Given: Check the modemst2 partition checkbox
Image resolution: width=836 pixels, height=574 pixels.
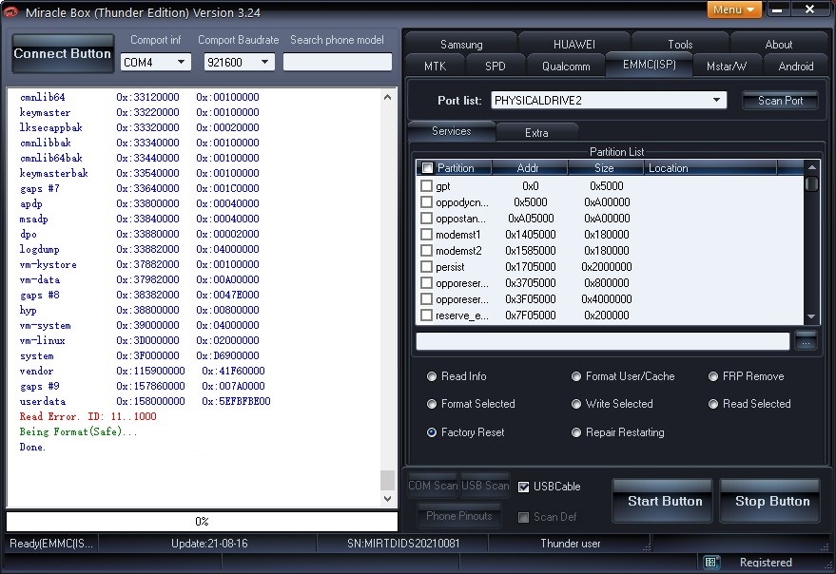Looking at the screenshot, I should (x=426, y=250).
